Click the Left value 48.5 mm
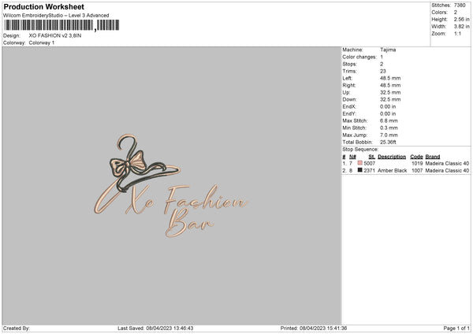 [x=390, y=78]
